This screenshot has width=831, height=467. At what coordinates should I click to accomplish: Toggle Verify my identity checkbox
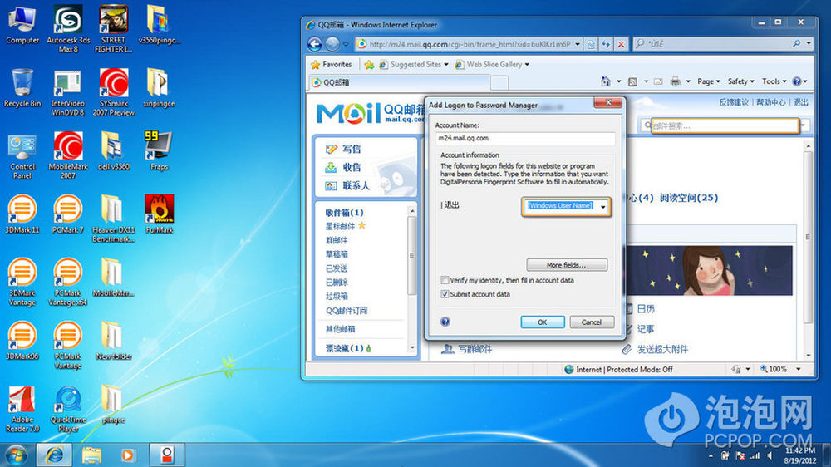click(445, 280)
